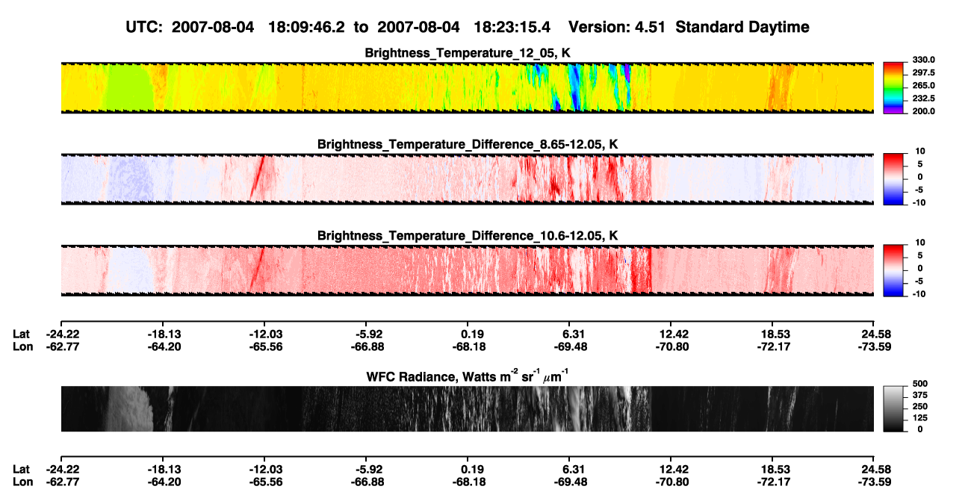
Task: Click the 'UTC:' label in header
Action: [145, 27]
